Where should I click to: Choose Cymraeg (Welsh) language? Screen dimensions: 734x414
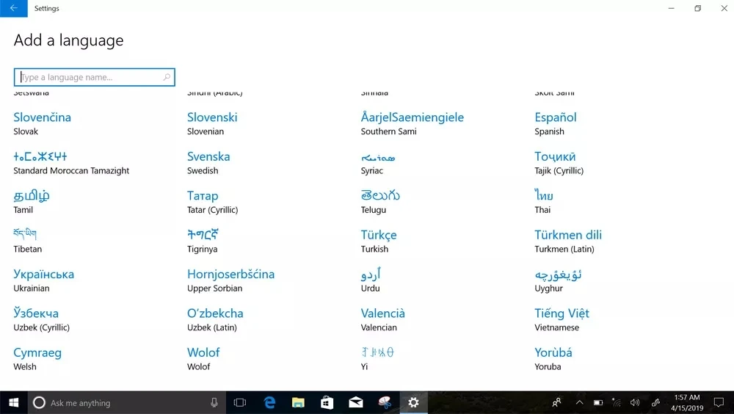[37, 359]
